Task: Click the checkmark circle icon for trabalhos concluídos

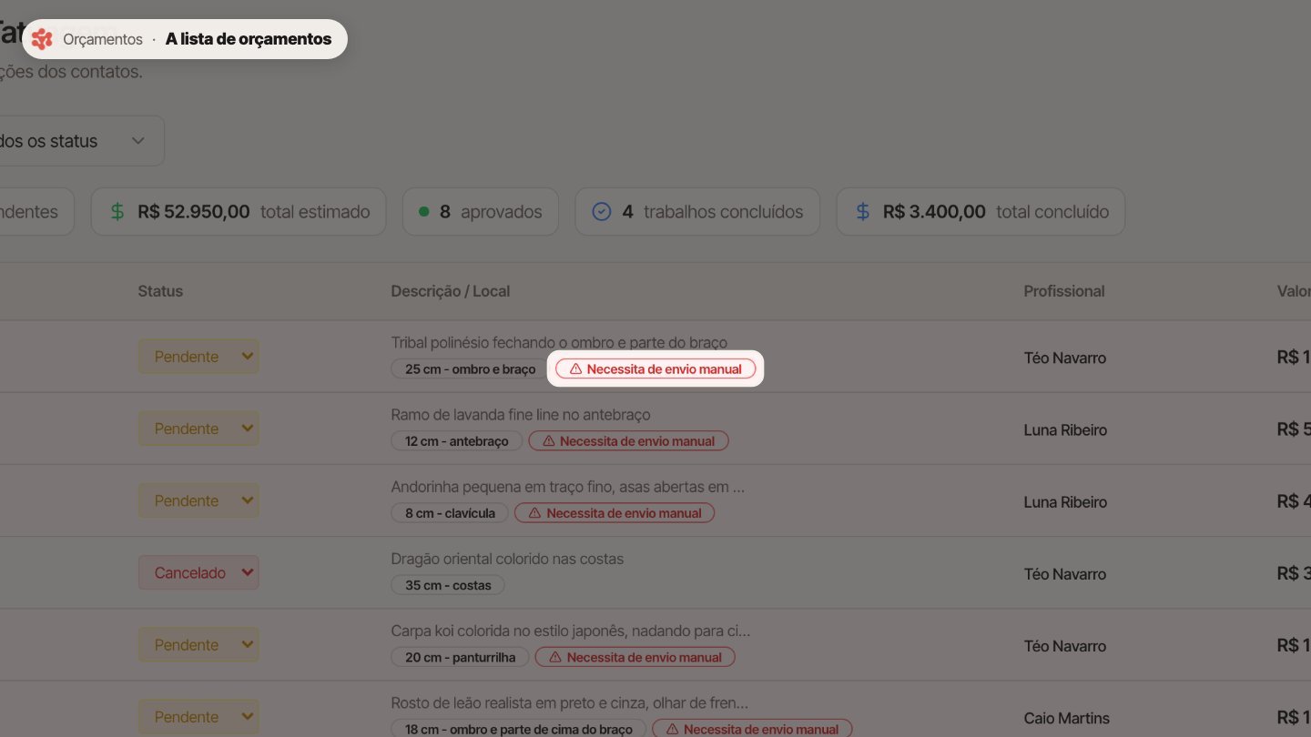Action: coord(602,212)
